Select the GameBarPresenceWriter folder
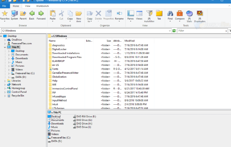The width and height of the screenshot is (231, 147). pos(65,73)
